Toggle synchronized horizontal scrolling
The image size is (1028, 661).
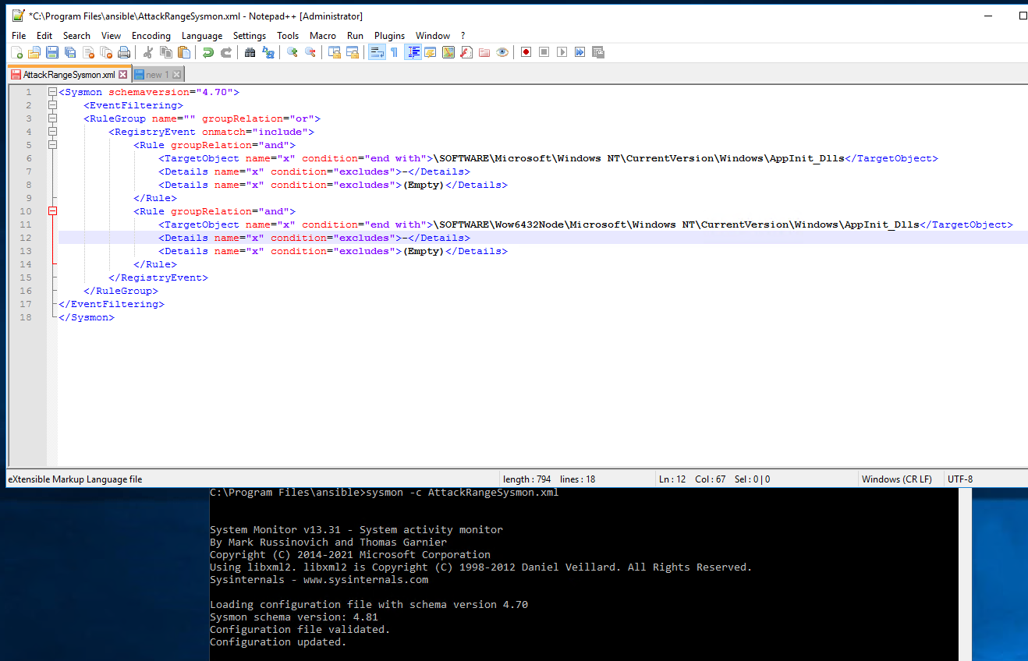(x=353, y=52)
